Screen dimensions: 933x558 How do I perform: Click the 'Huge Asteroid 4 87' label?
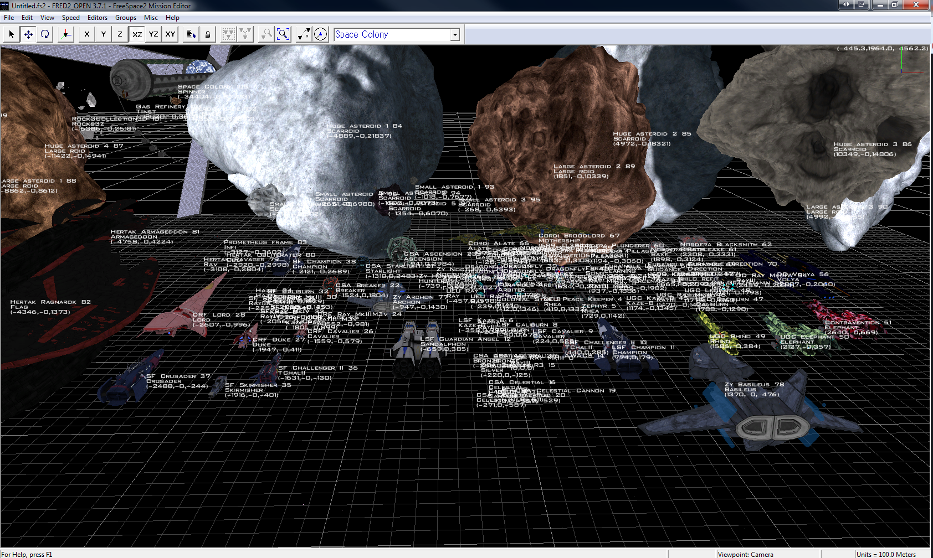click(x=84, y=146)
